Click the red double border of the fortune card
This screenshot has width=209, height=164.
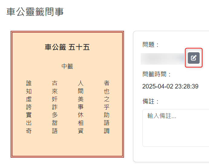click(x=11, y=94)
